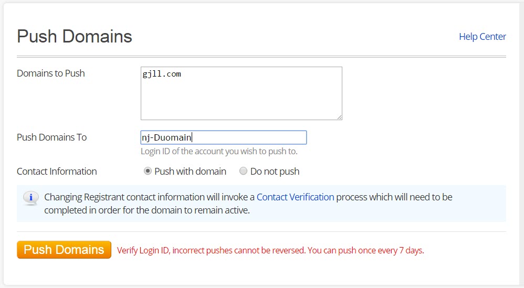Image resolution: width=524 pixels, height=288 pixels.
Task: Click the gjll.com domain entry text
Action: click(162, 74)
